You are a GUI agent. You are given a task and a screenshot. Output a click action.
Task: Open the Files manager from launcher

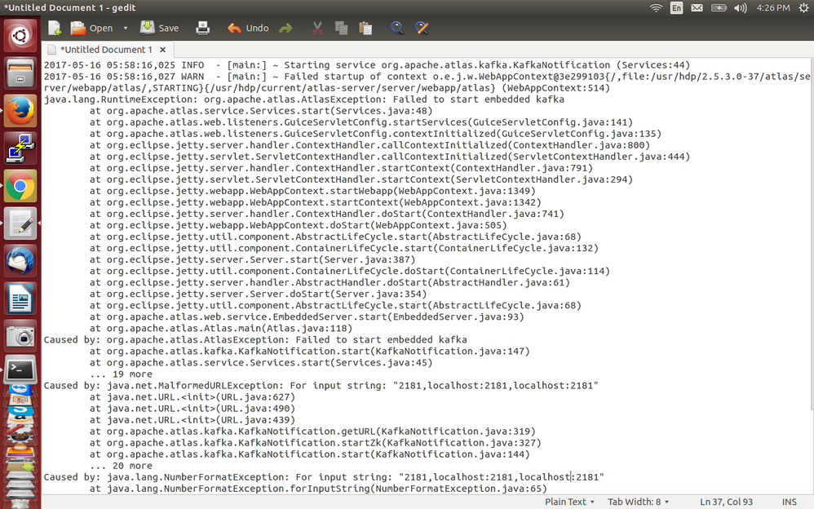tap(20, 73)
